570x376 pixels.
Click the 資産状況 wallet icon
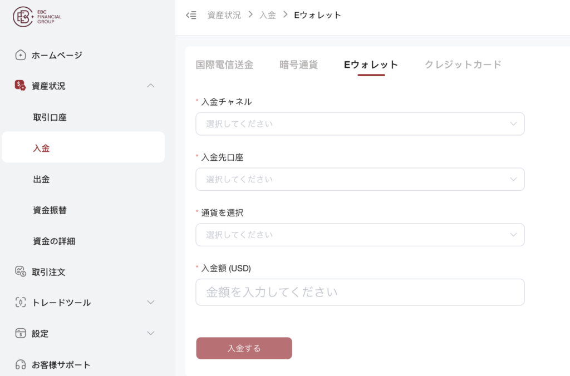[x=20, y=86]
